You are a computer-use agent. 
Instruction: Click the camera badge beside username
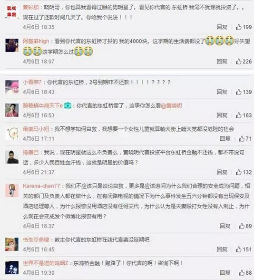(68, 105)
